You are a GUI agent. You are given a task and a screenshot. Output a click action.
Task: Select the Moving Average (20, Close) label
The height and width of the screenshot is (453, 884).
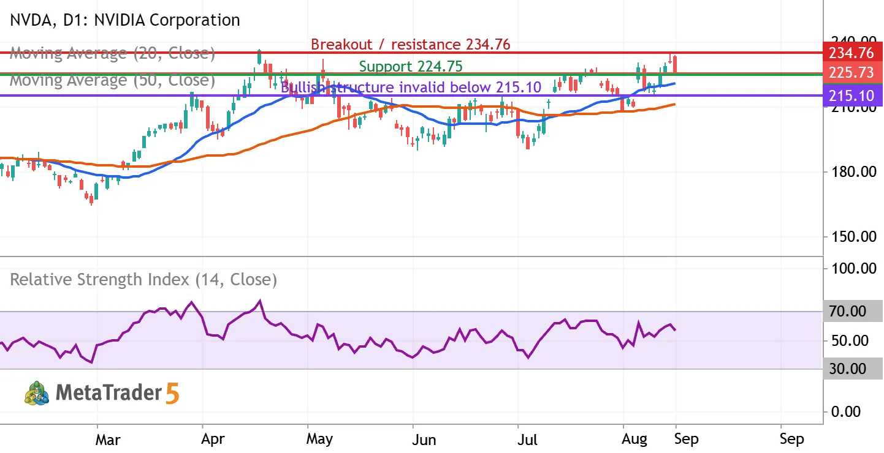[113, 53]
